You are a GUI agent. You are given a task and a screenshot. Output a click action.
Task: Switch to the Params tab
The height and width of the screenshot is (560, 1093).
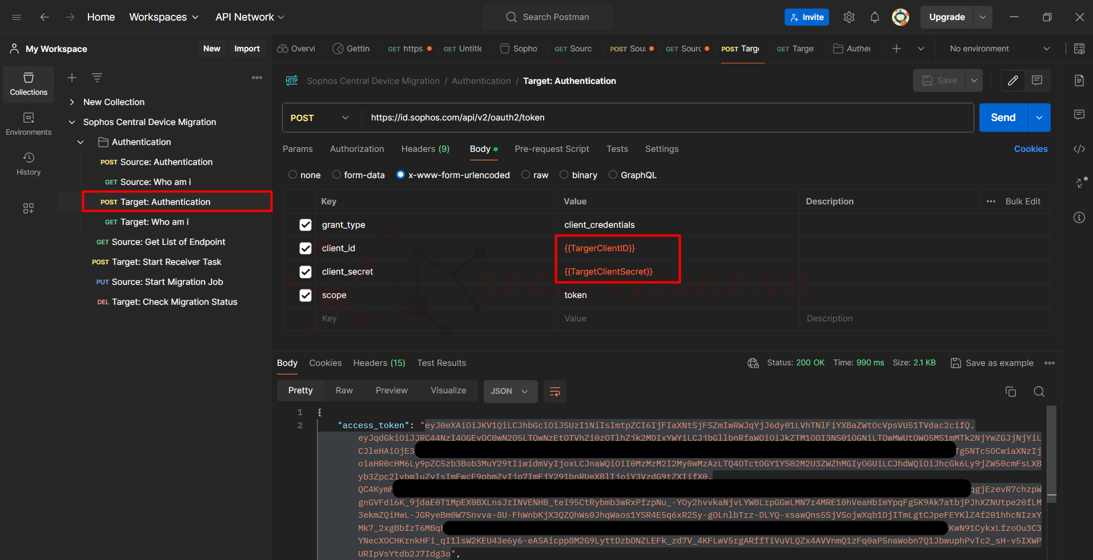(298, 149)
